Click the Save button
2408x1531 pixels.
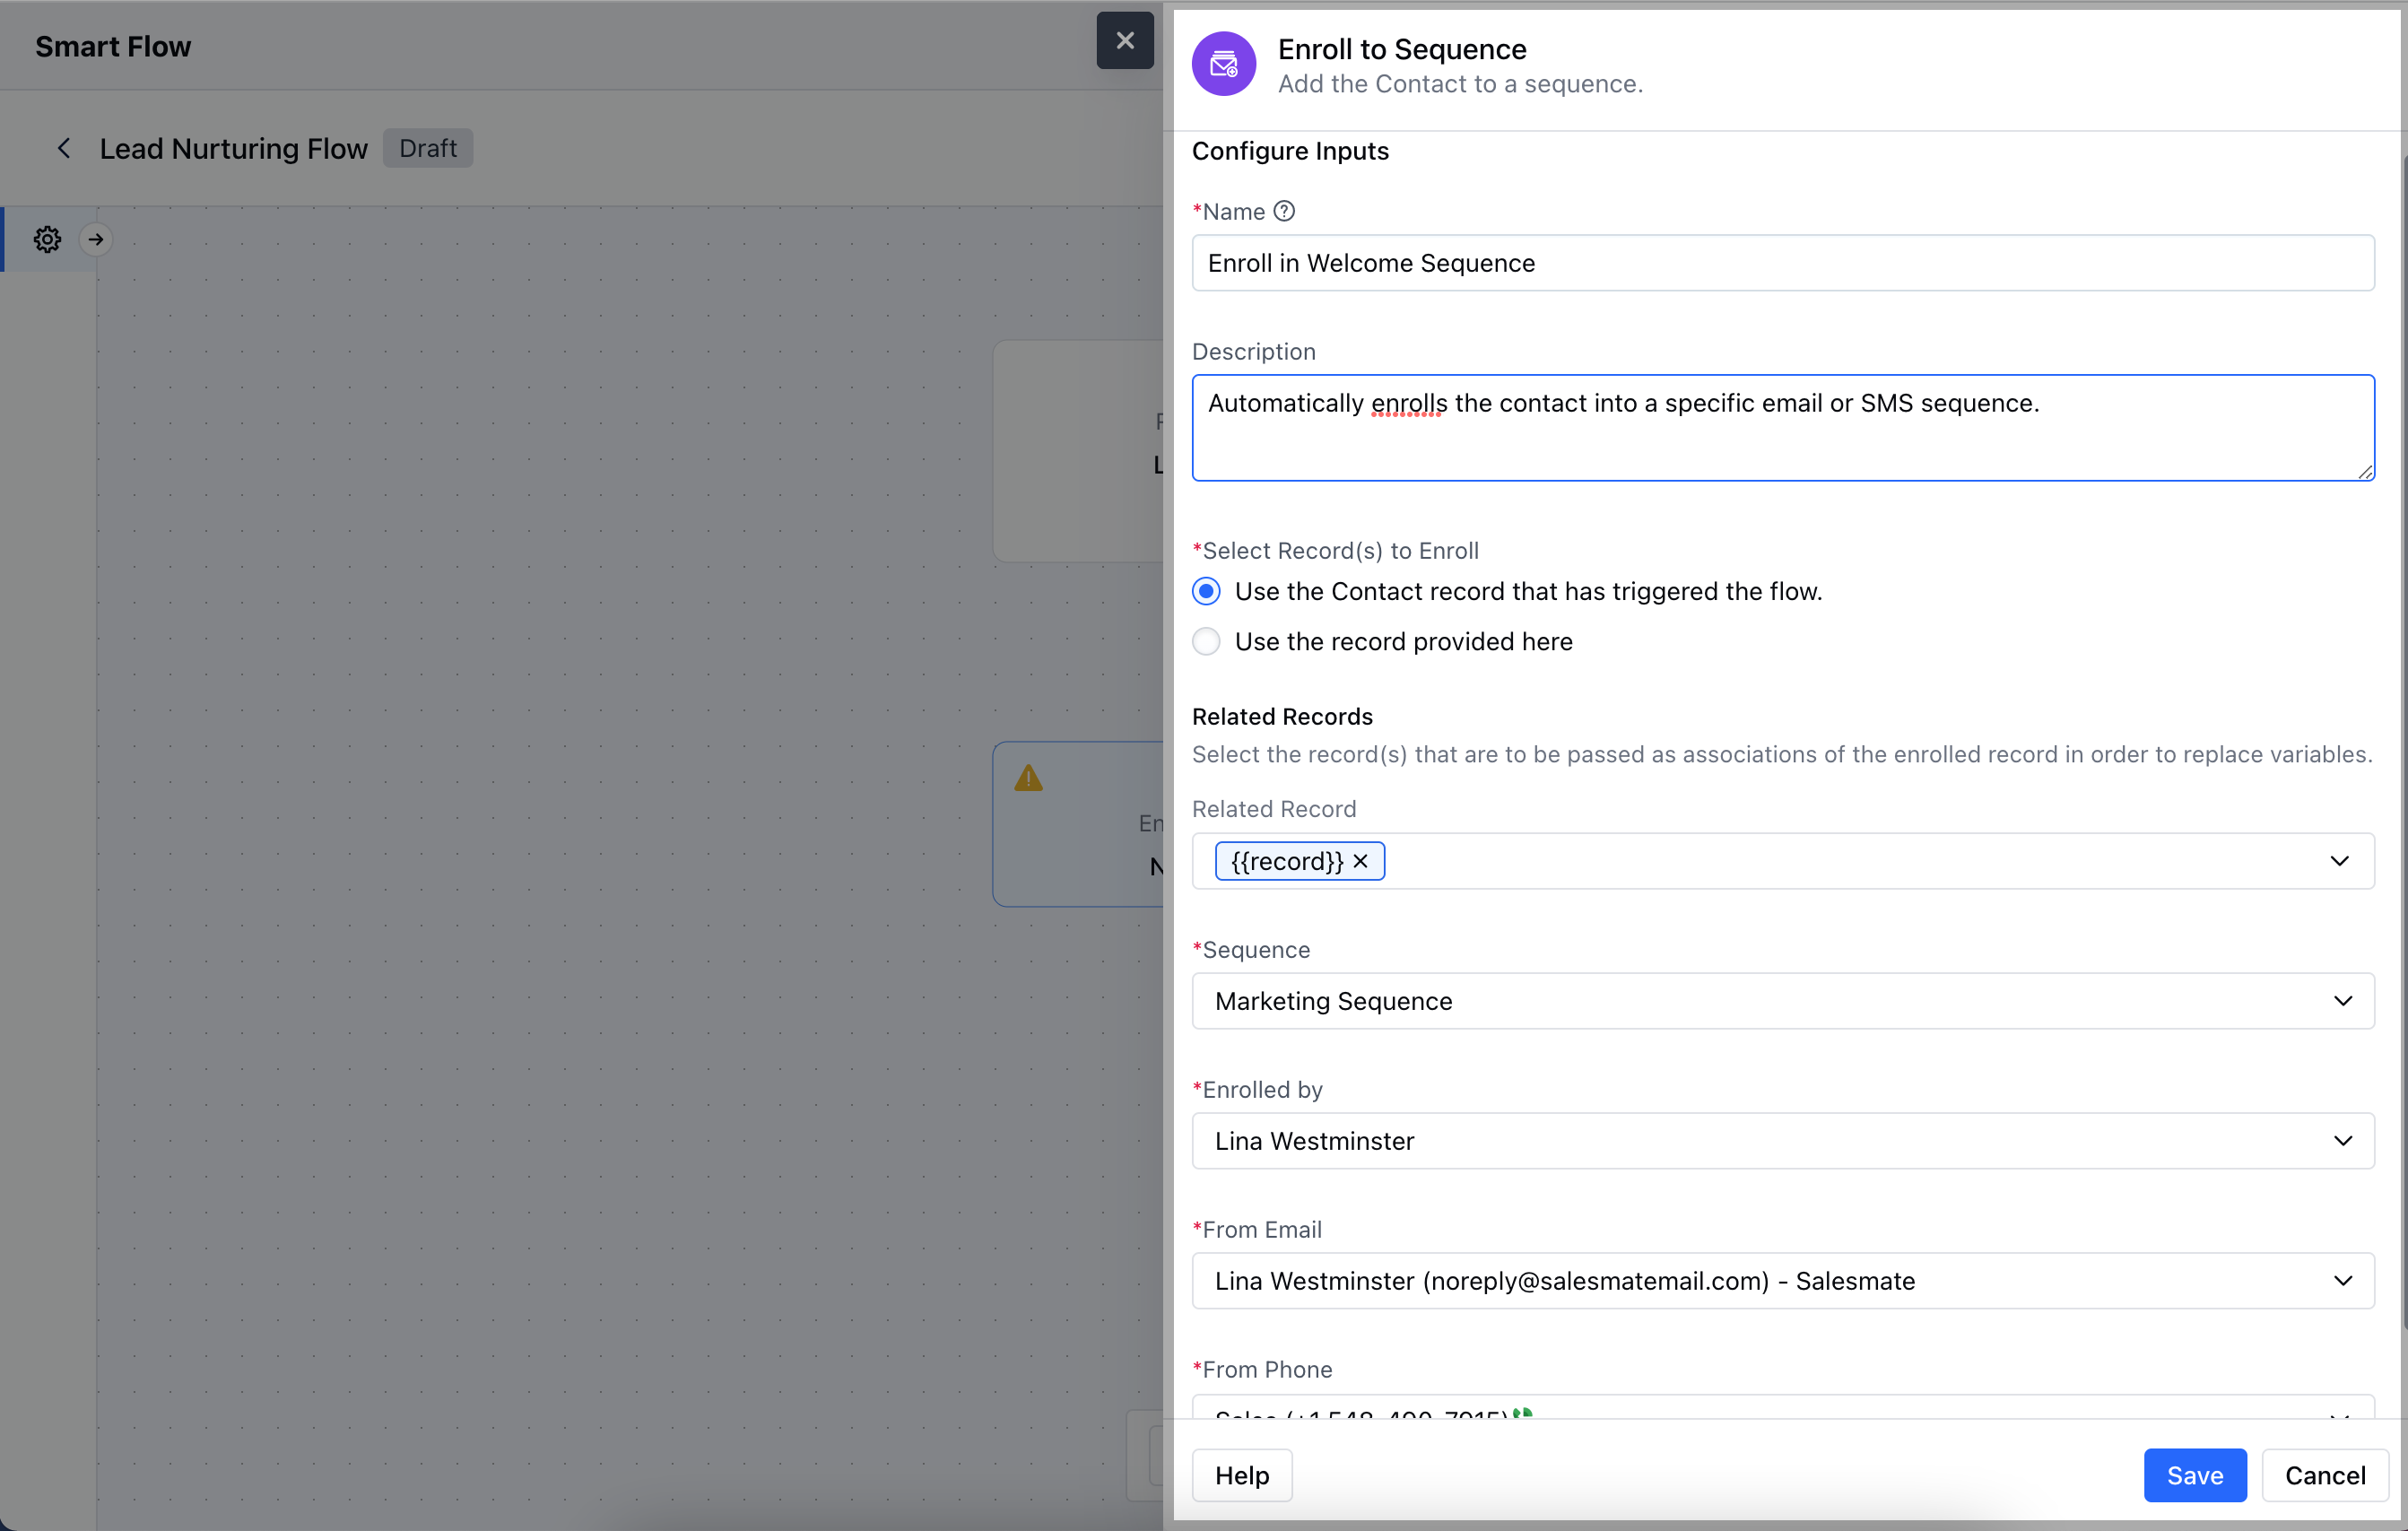click(x=2194, y=1475)
